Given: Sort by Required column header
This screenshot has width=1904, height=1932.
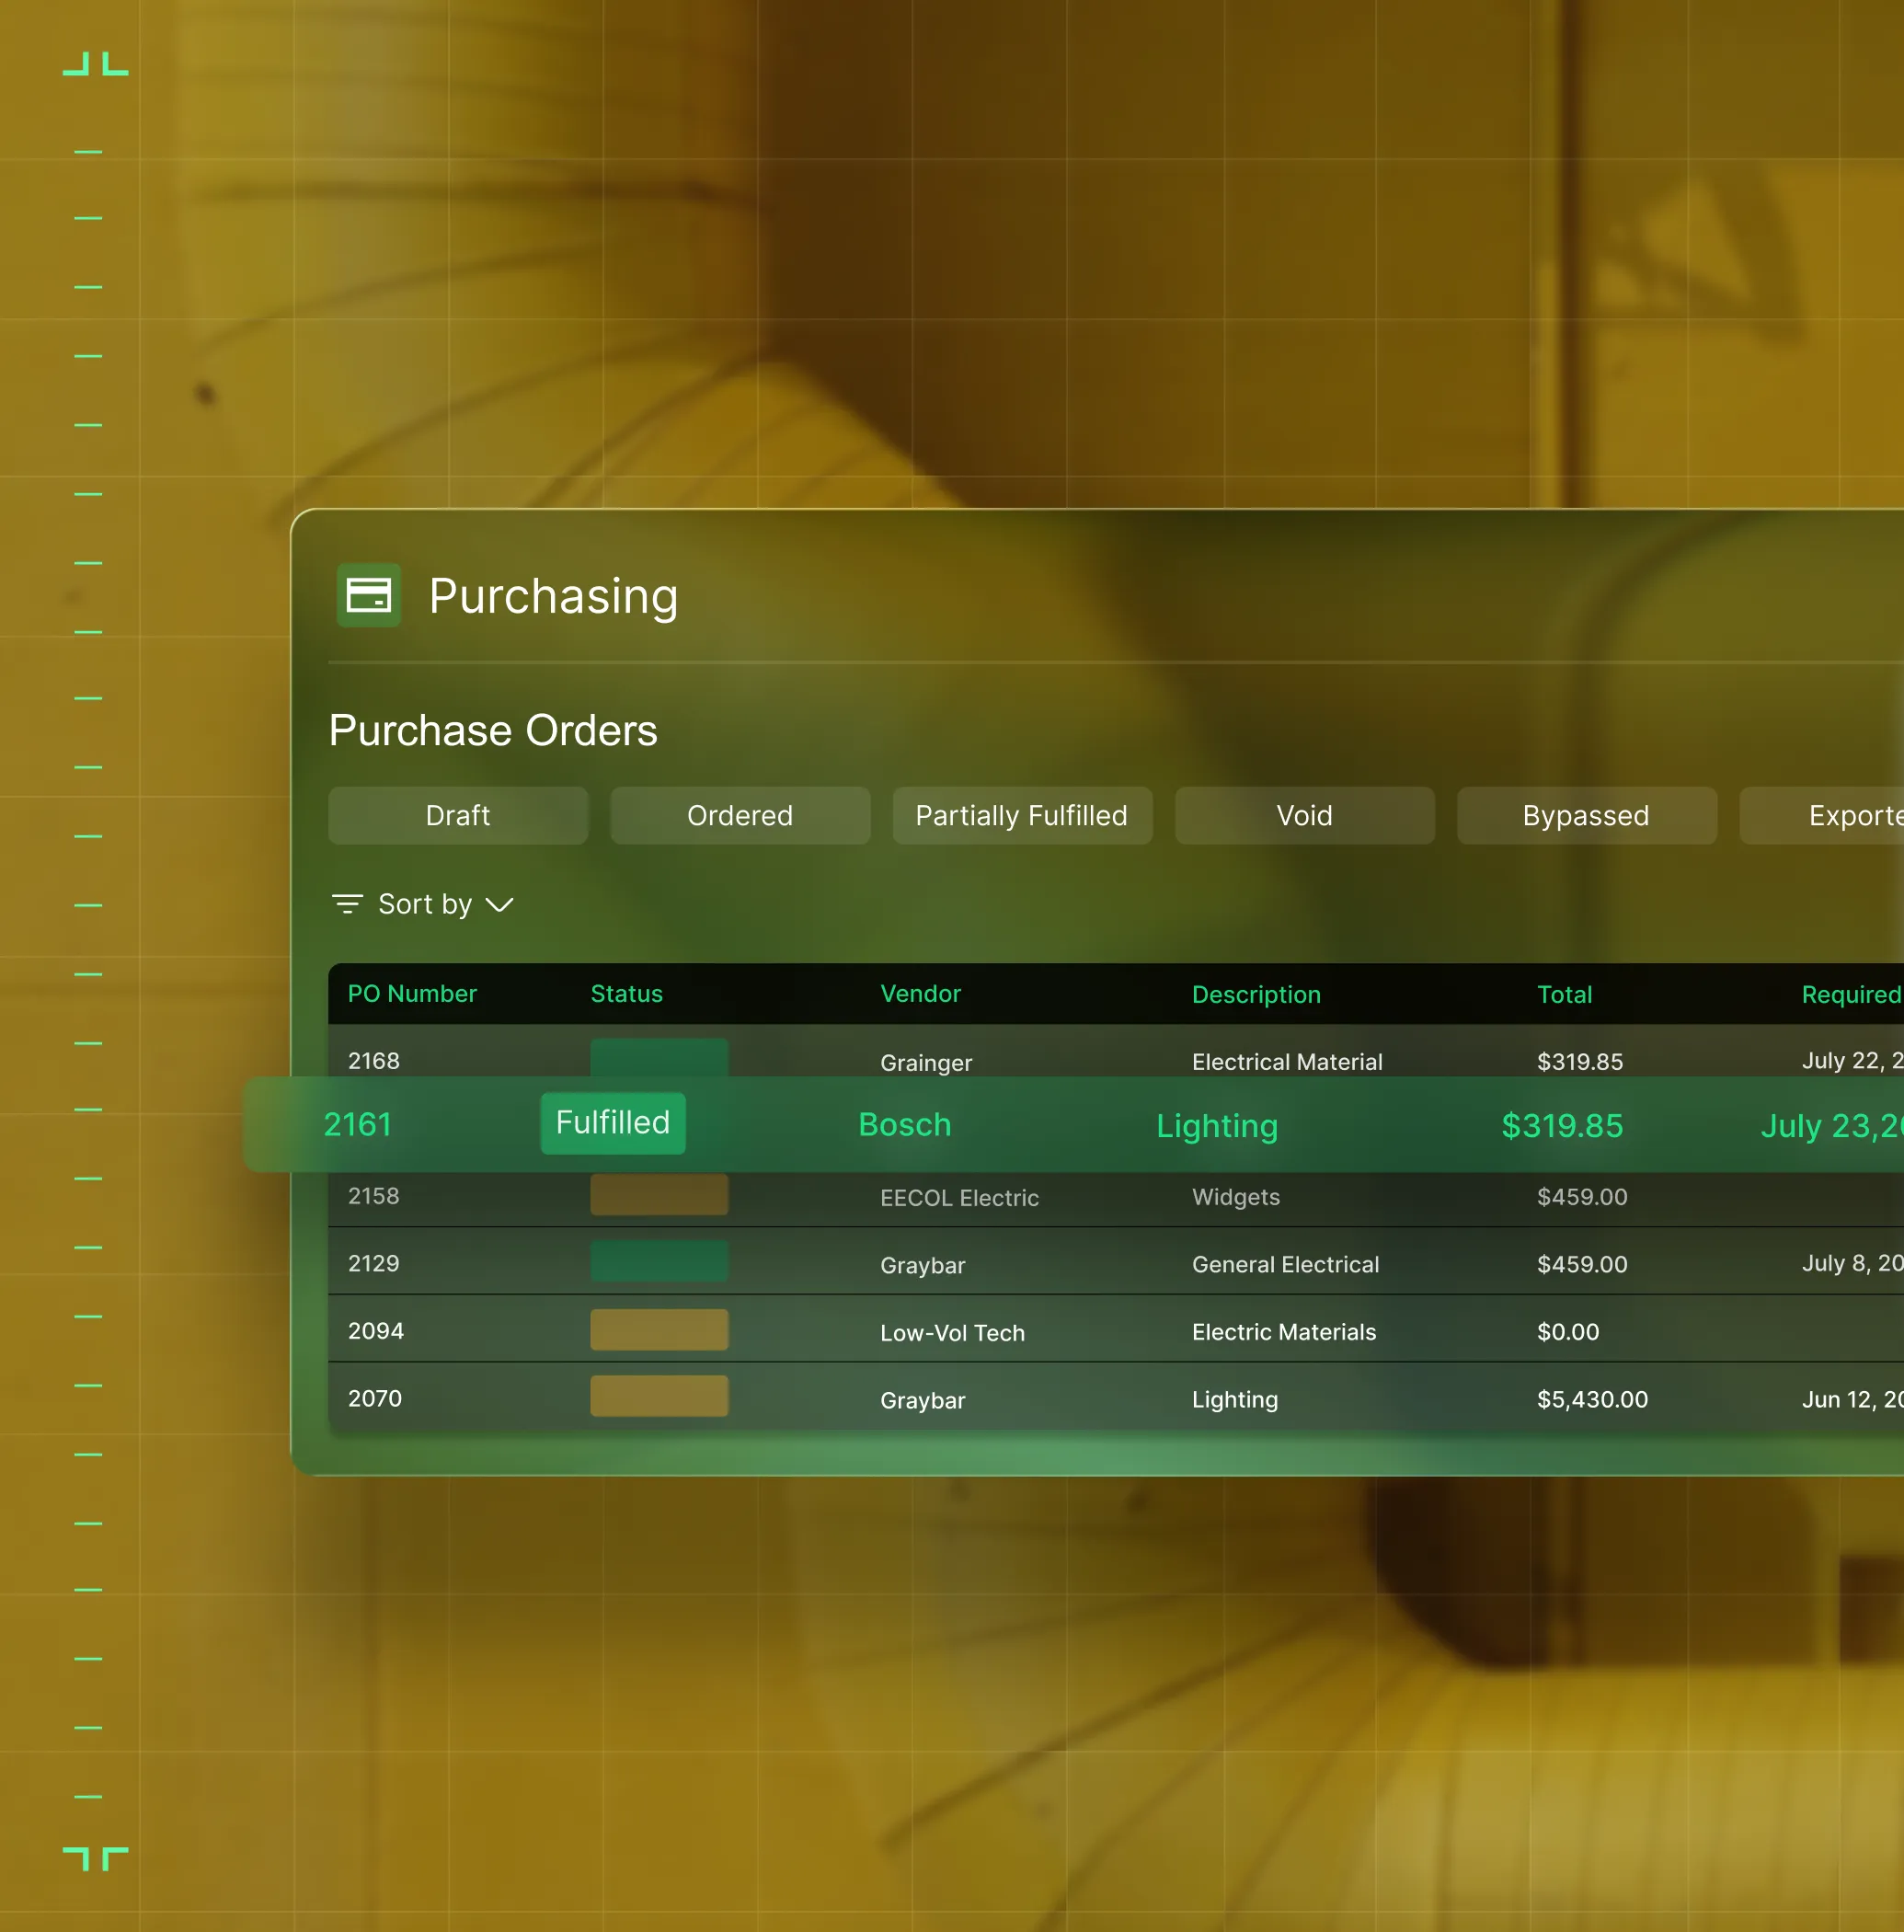Looking at the screenshot, I should [1851, 994].
